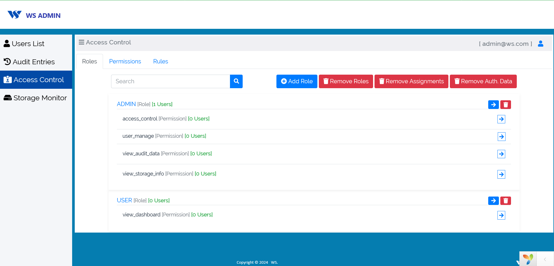Click the user profile icon near admin email
The height and width of the screenshot is (266, 554).
540,44
